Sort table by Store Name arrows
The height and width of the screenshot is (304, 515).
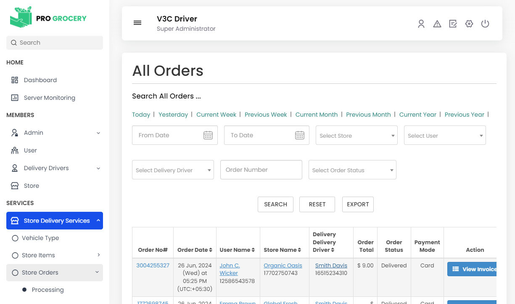299,250
